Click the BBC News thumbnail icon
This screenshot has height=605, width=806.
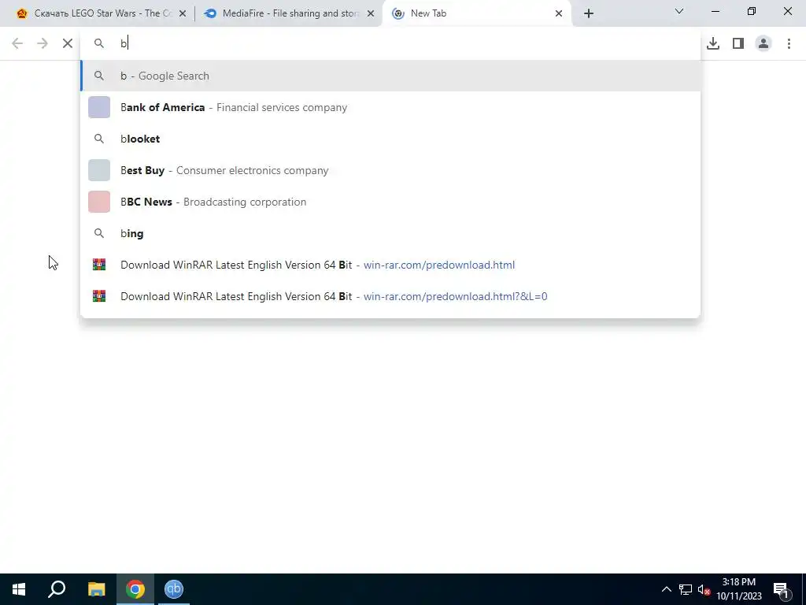(x=99, y=202)
